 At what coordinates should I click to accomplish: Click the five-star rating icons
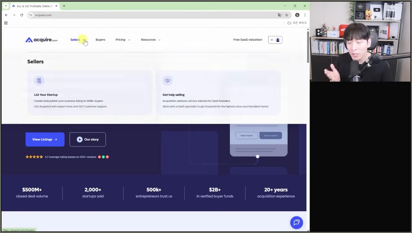pos(34,157)
